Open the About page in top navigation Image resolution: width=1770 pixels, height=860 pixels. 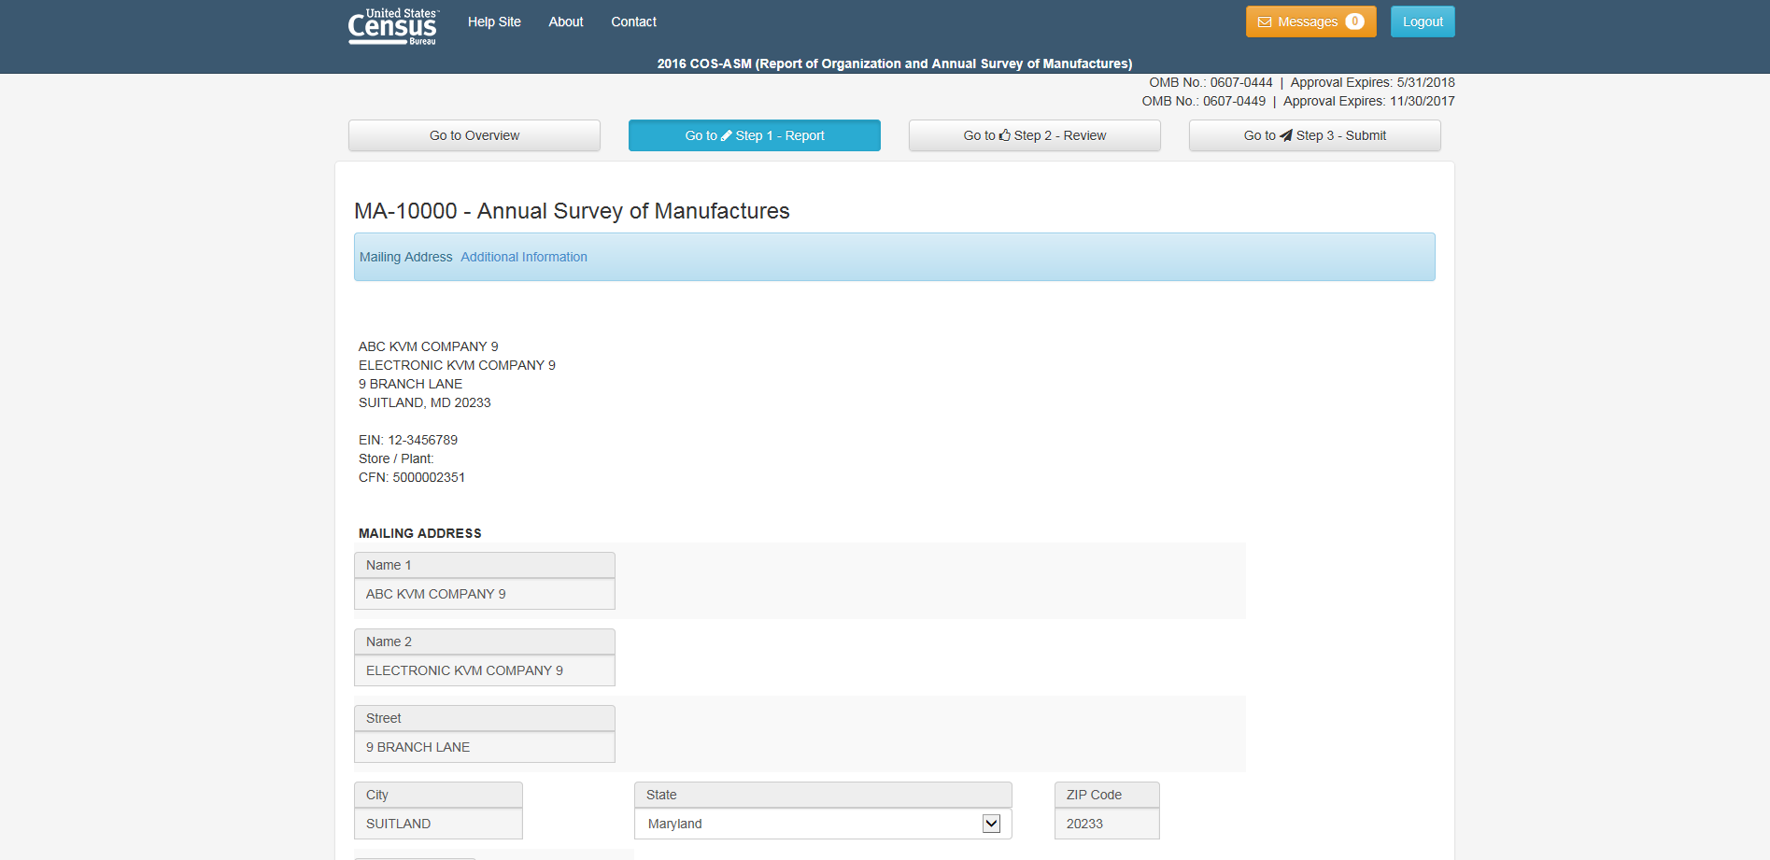coord(566,21)
